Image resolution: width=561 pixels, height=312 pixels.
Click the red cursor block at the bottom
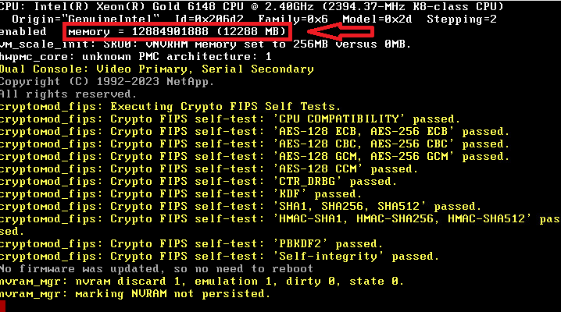click(x=3, y=307)
